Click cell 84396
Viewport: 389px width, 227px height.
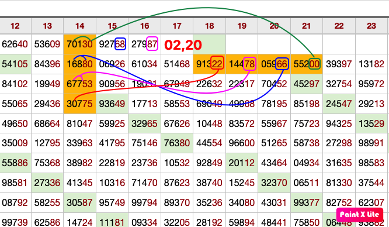click(47, 64)
